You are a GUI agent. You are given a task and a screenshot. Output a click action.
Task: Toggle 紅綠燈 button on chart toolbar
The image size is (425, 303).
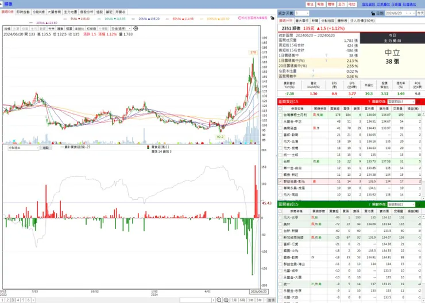point(91,29)
